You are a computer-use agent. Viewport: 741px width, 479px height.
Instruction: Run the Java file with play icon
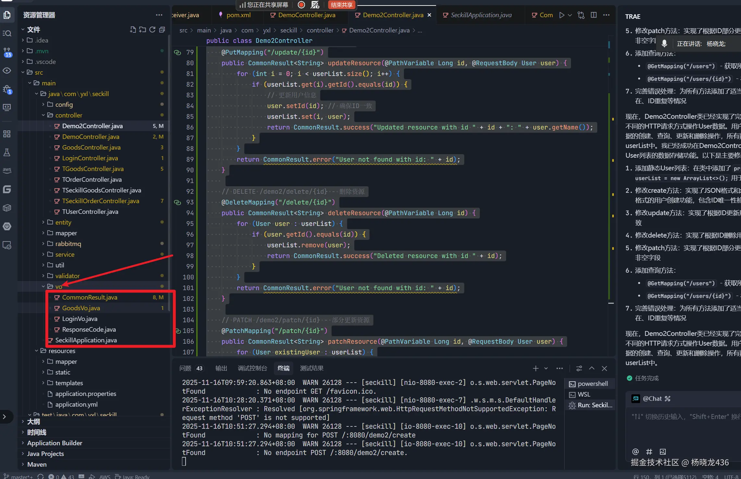(x=562, y=15)
